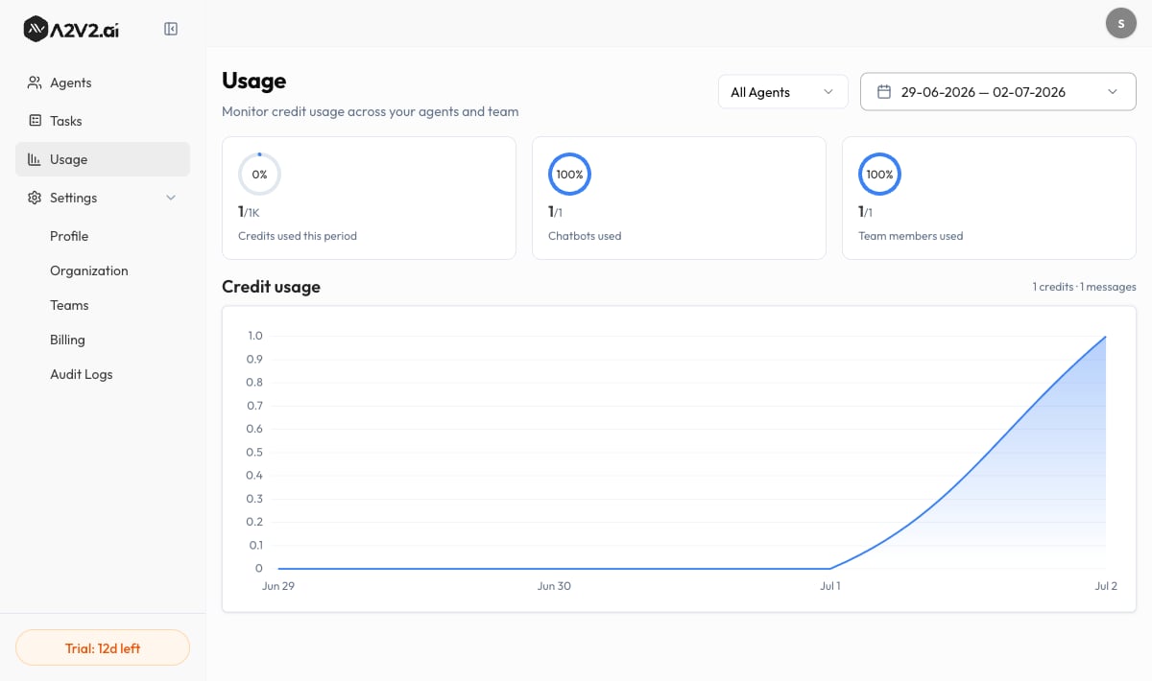This screenshot has width=1152, height=681.
Task: Click the '1 credits · 1 messages' summary
Action: [x=1084, y=287]
